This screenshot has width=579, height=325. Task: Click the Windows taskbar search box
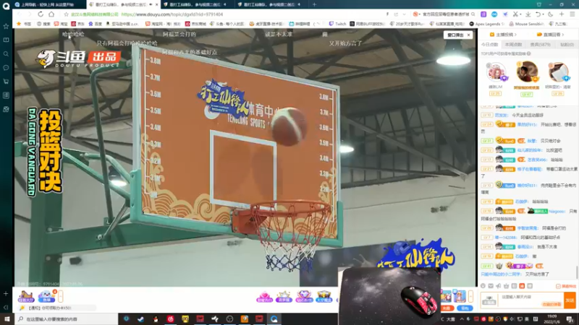tap(67, 319)
